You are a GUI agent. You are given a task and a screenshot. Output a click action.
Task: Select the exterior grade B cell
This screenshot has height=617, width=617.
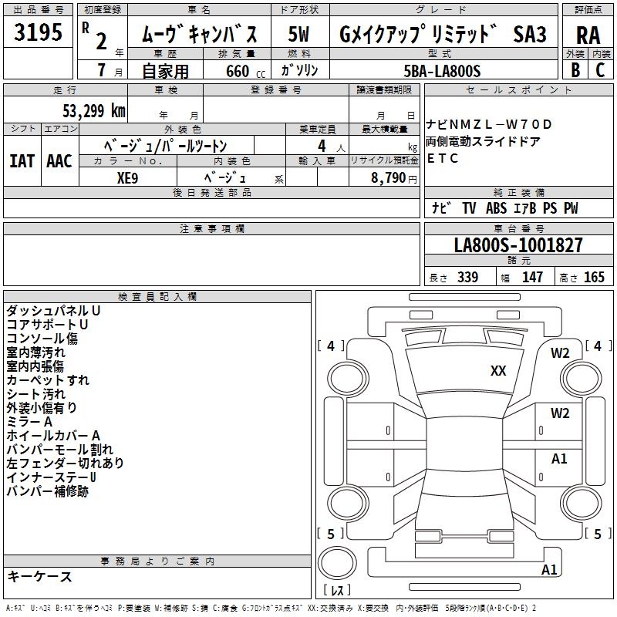coord(575,69)
